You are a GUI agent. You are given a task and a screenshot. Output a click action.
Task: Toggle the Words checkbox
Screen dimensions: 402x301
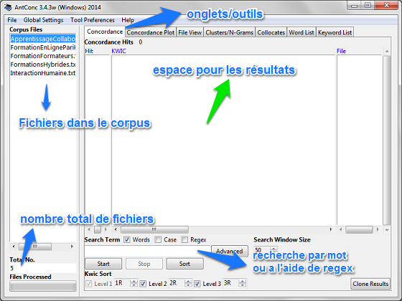[x=127, y=239]
